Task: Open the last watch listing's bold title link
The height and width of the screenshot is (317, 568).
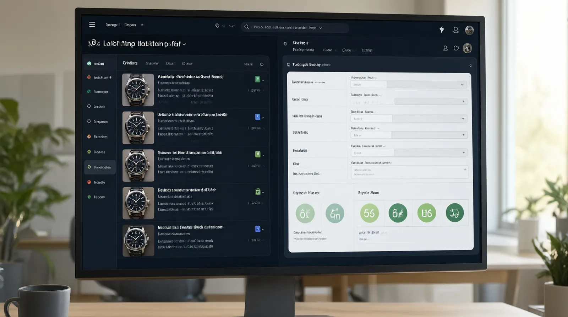Action: [191, 227]
